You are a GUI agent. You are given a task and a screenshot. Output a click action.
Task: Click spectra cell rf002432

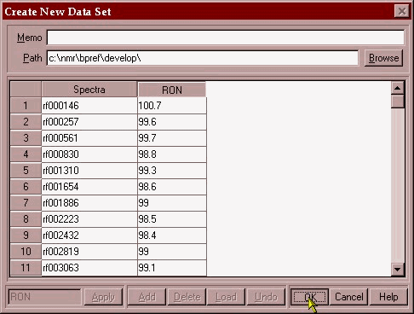pos(89,235)
